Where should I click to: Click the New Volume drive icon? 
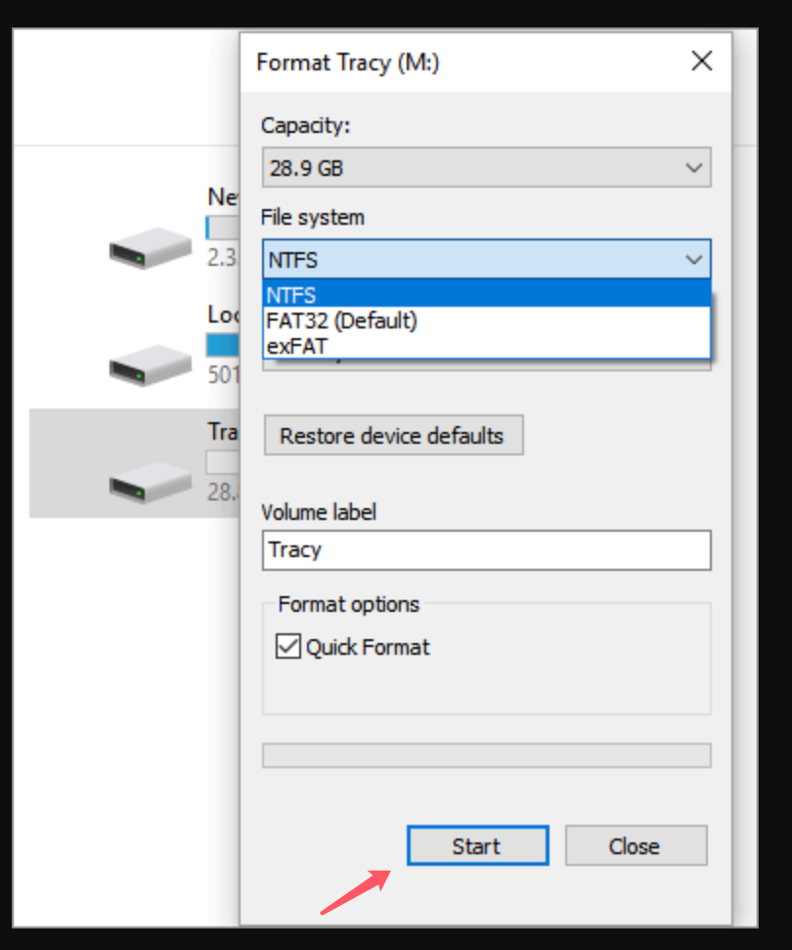[149, 247]
